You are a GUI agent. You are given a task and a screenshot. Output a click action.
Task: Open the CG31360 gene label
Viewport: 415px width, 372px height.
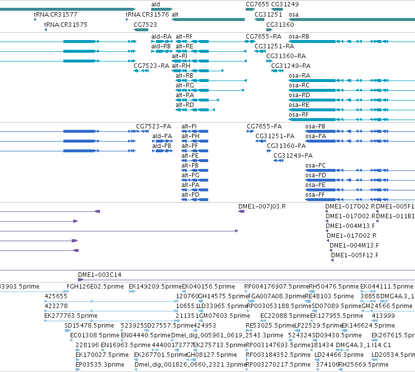[280, 24]
